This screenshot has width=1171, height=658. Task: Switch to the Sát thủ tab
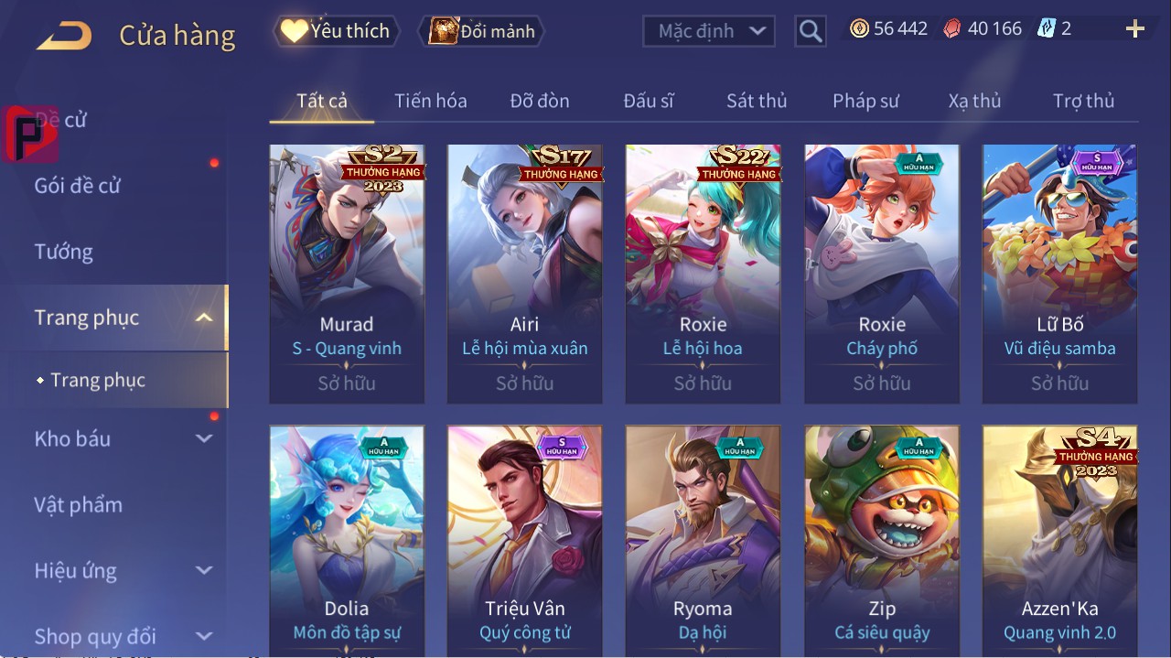click(x=757, y=101)
